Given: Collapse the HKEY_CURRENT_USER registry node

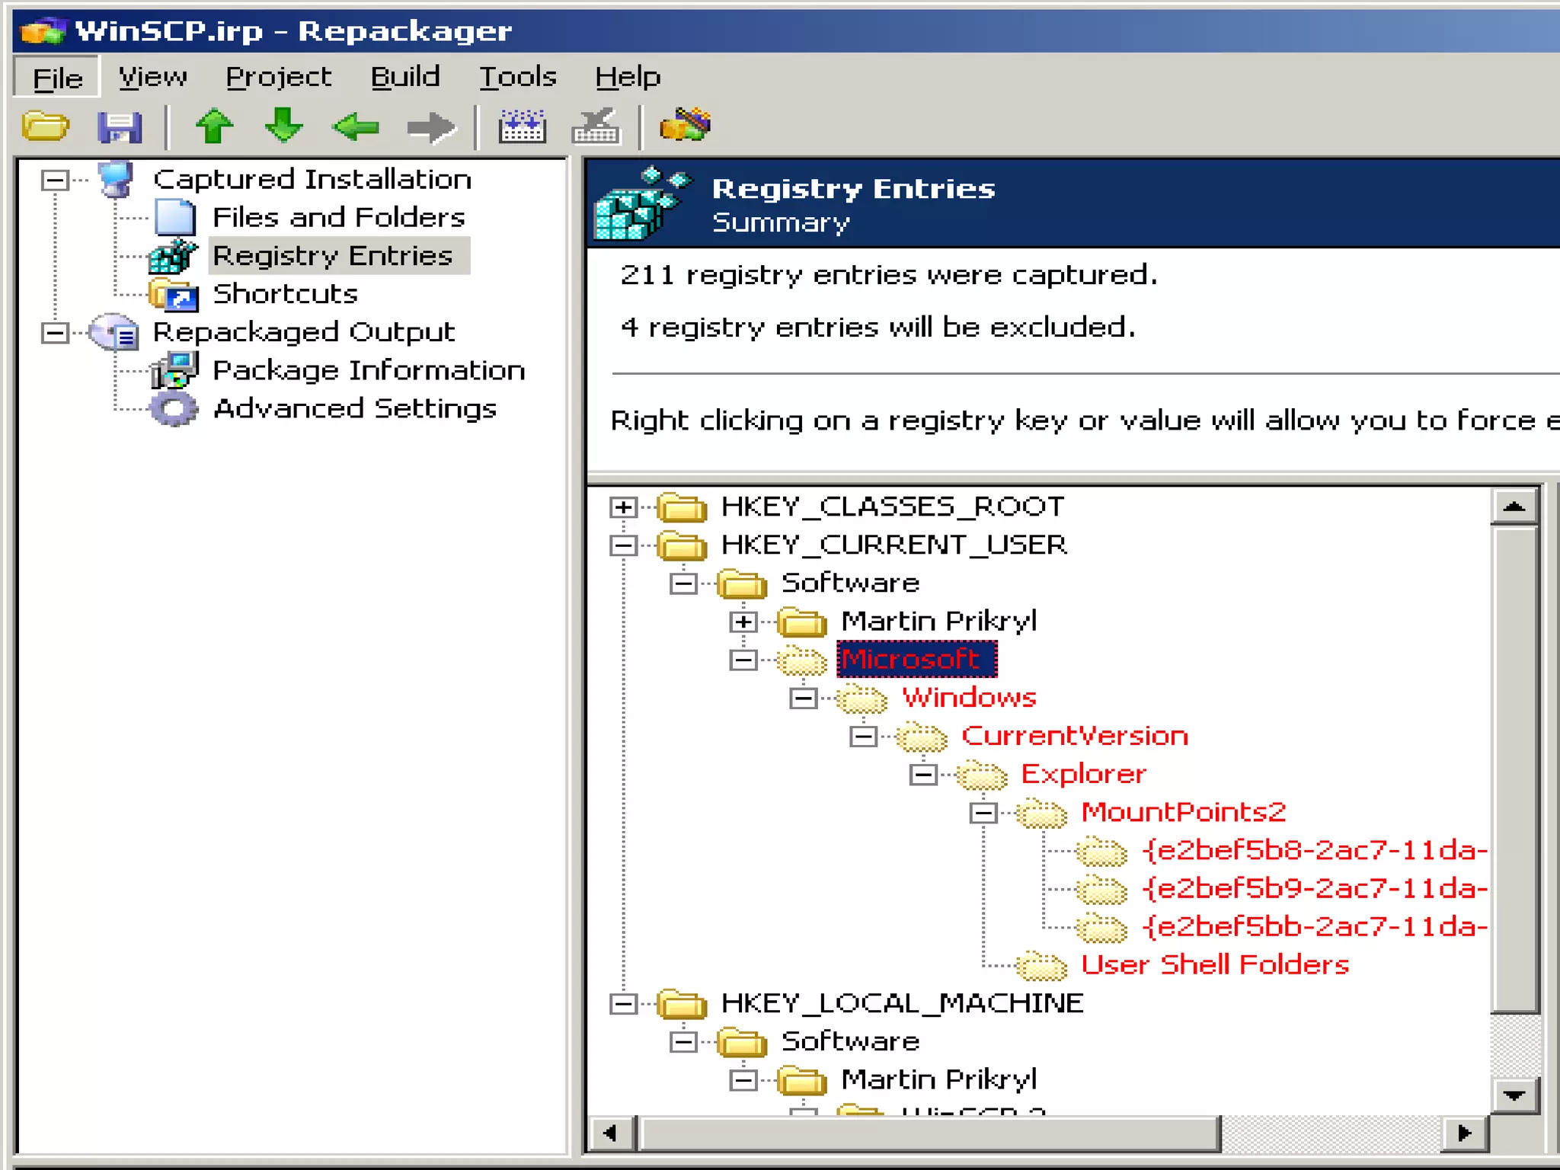Looking at the screenshot, I should 623,545.
